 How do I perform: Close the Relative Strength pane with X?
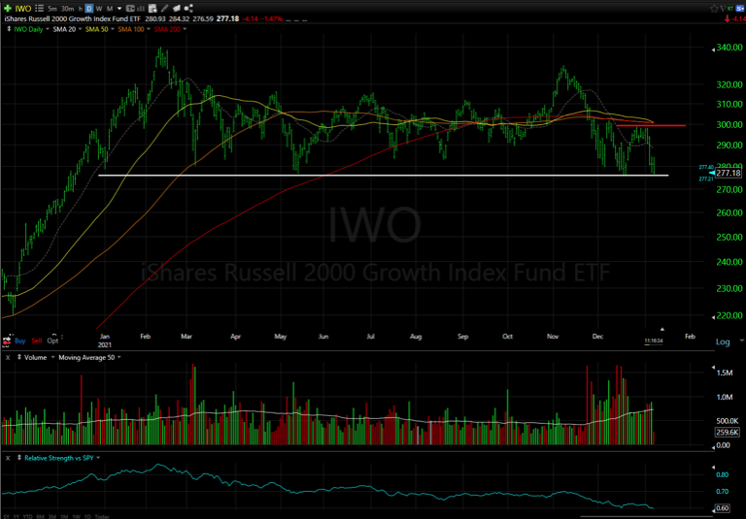[8, 458]
